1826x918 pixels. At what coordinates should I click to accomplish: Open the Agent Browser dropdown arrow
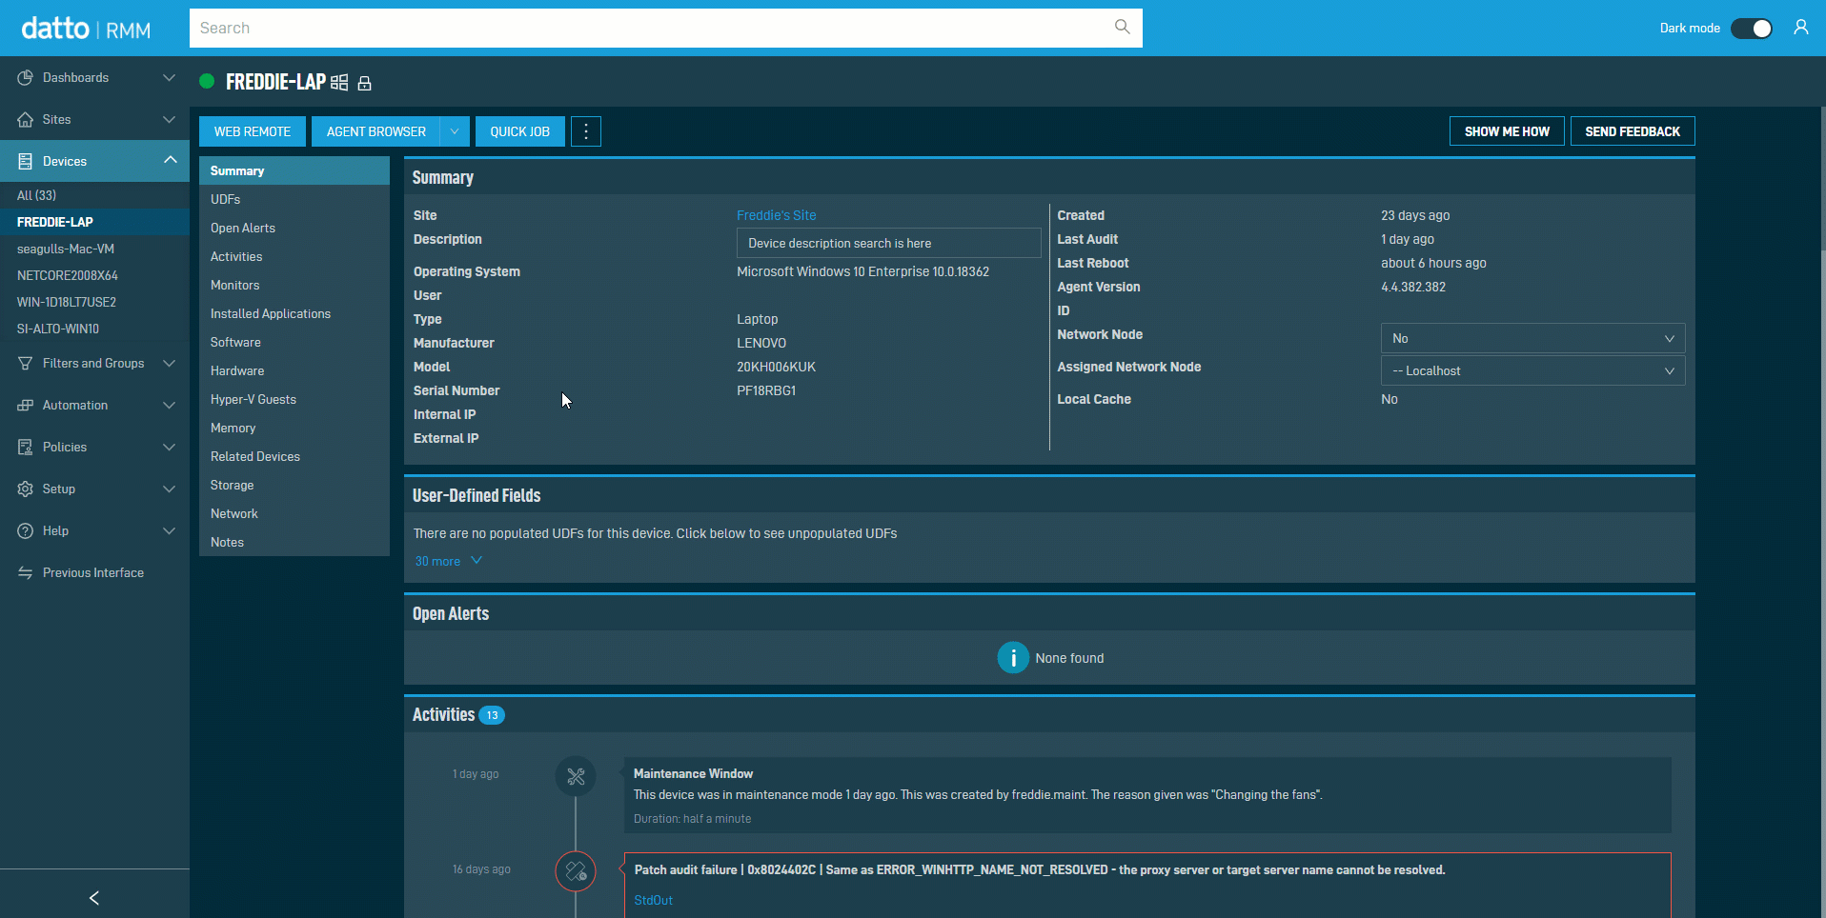pos(456,131)
